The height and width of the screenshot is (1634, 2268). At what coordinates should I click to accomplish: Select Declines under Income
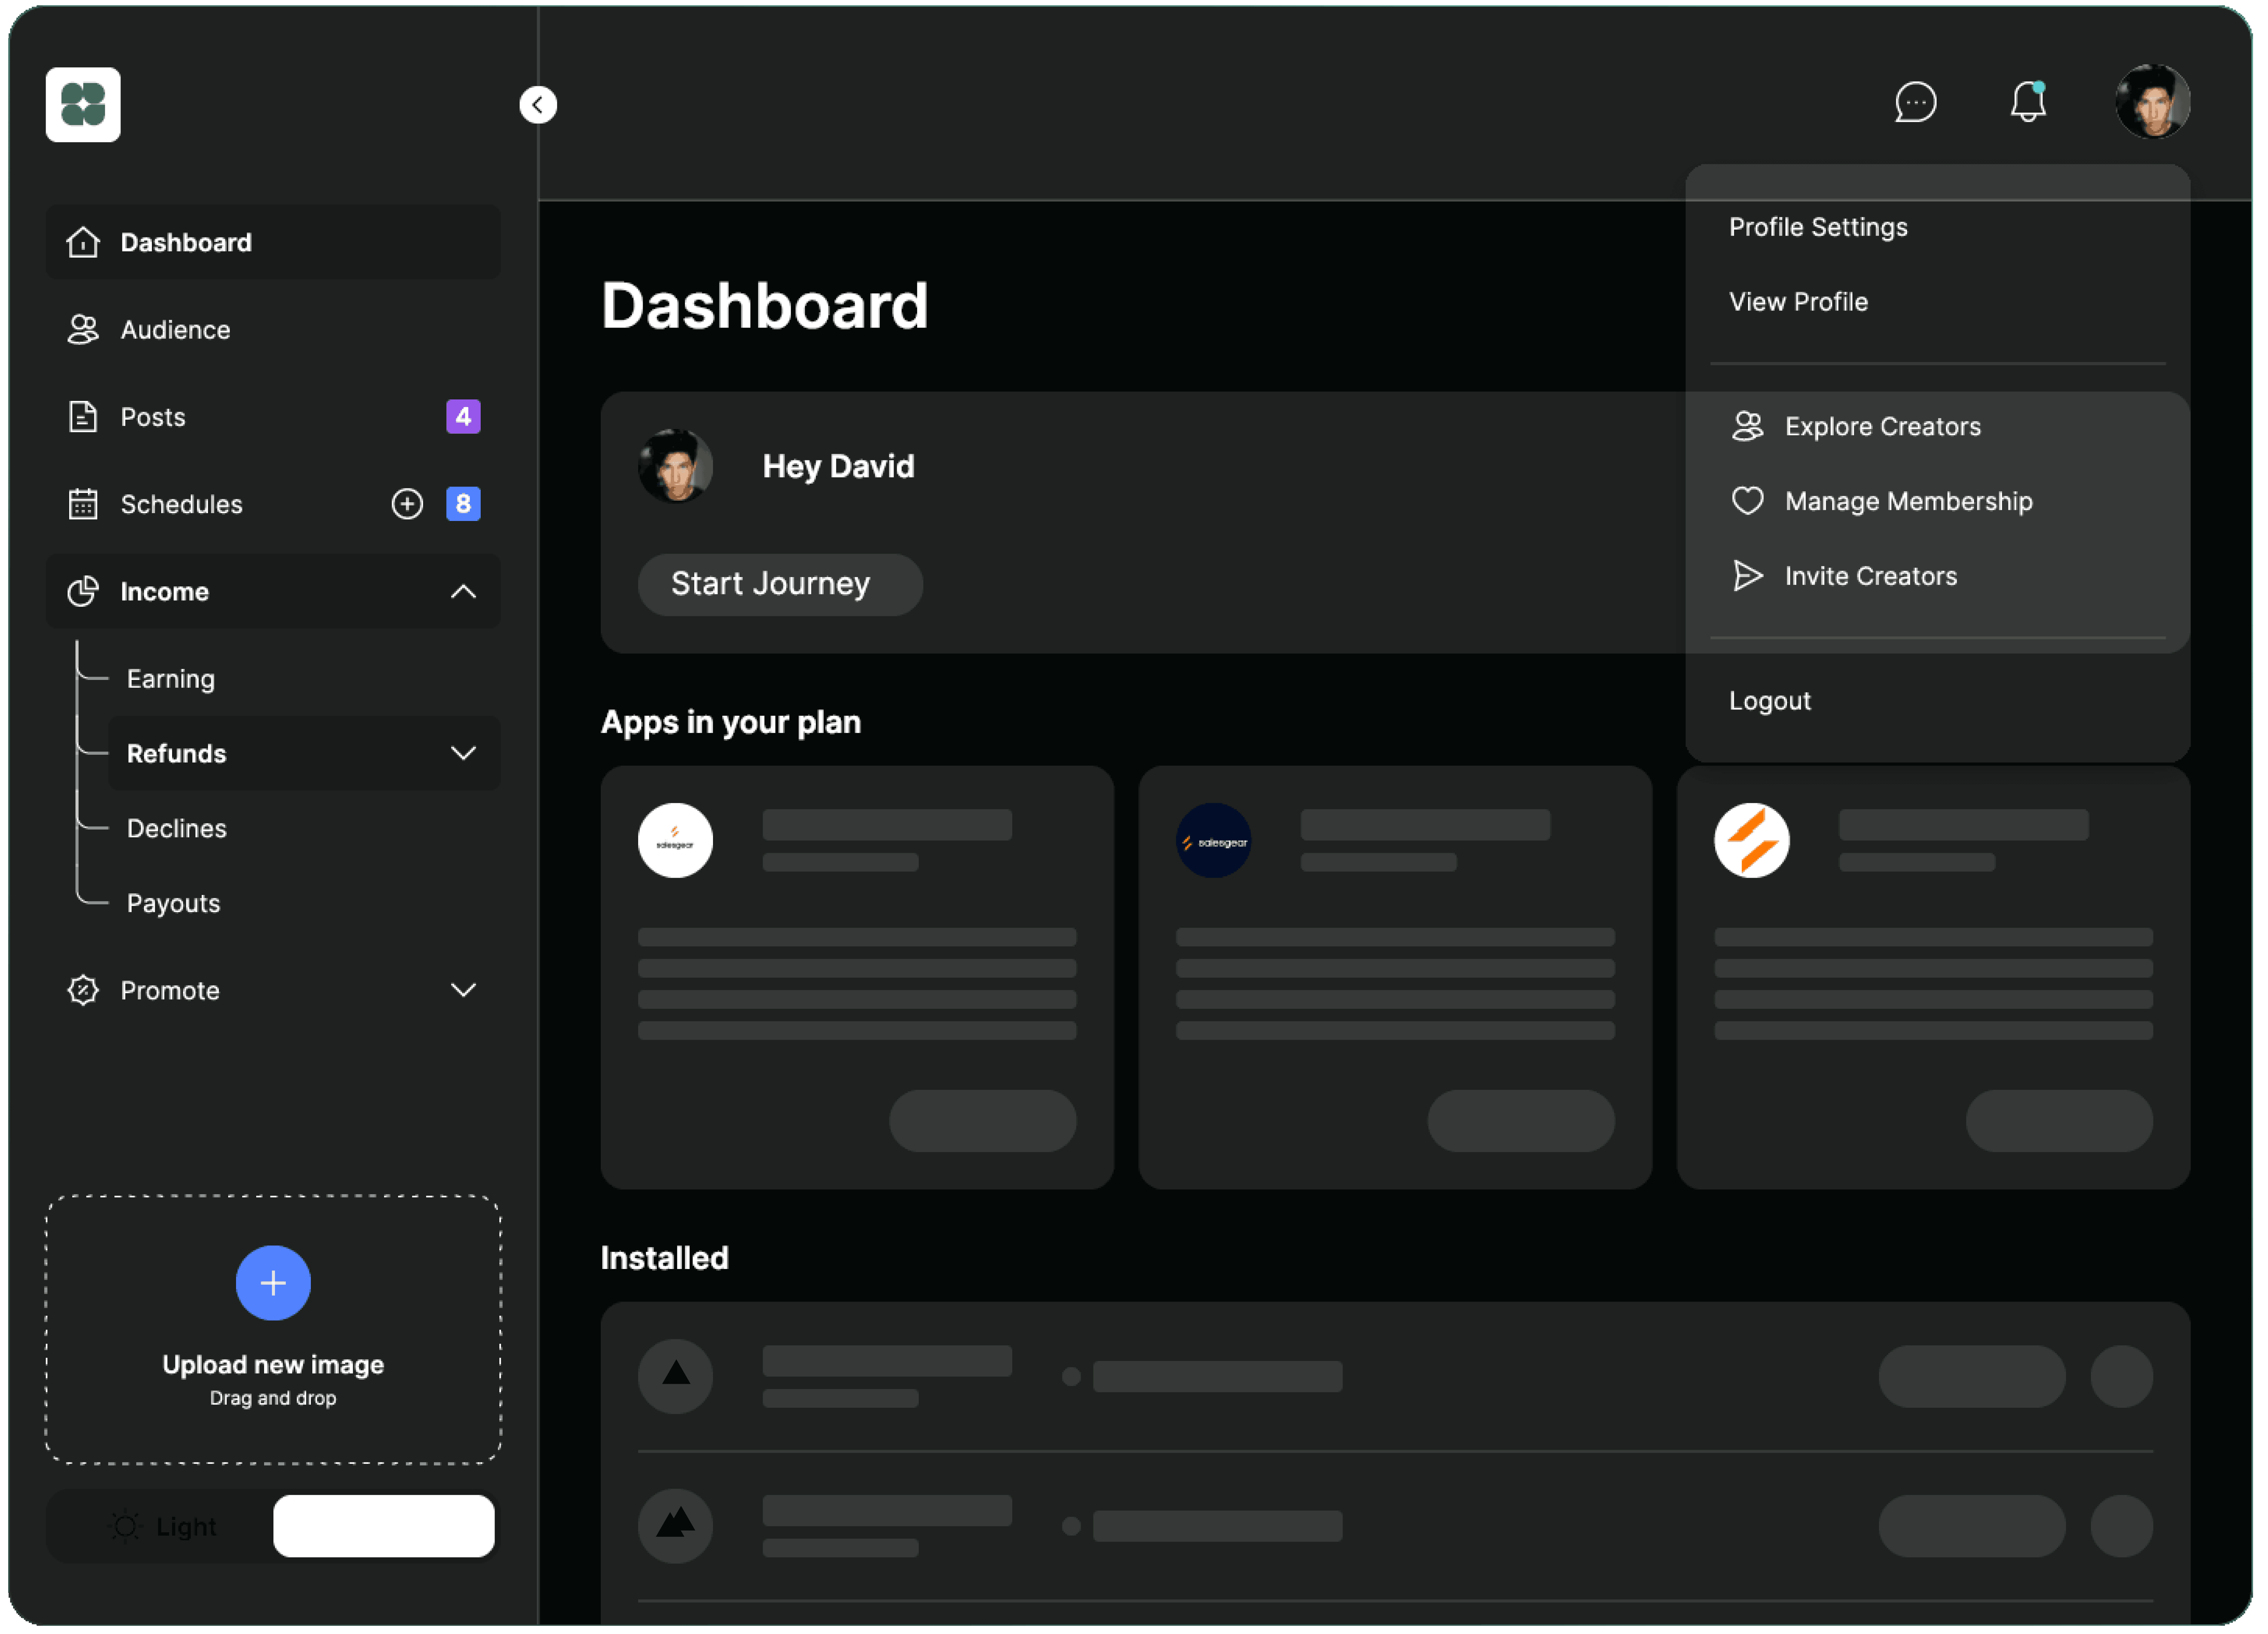point(177,829)
